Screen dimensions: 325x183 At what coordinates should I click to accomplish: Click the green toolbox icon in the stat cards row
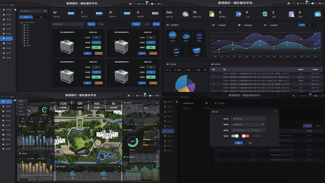(x=264, y=14)
